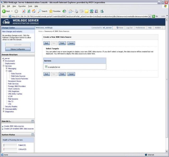Click the Internet zone icon in status bar

146,155
